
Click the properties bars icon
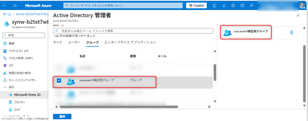(x=10, y=102)
